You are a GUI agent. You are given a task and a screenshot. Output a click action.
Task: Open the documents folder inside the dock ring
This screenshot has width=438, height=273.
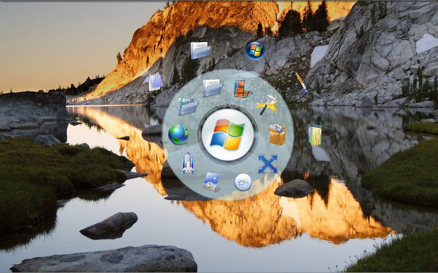213,87
